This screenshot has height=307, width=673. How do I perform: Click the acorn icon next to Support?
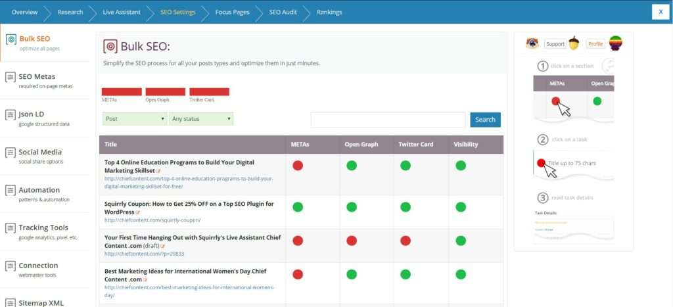pos(574,43)
